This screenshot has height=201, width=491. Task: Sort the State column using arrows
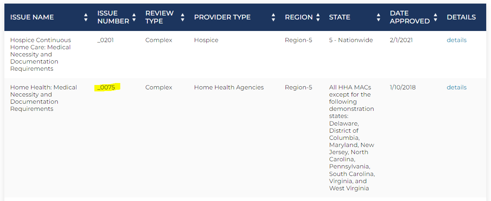pos(379,17)
